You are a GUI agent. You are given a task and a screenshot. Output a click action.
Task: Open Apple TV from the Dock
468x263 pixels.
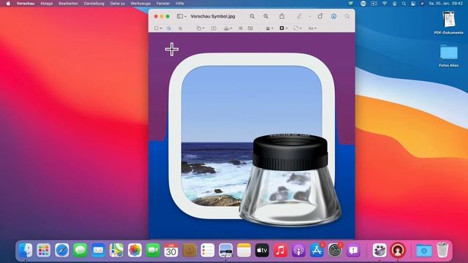(x=262, y=250)
